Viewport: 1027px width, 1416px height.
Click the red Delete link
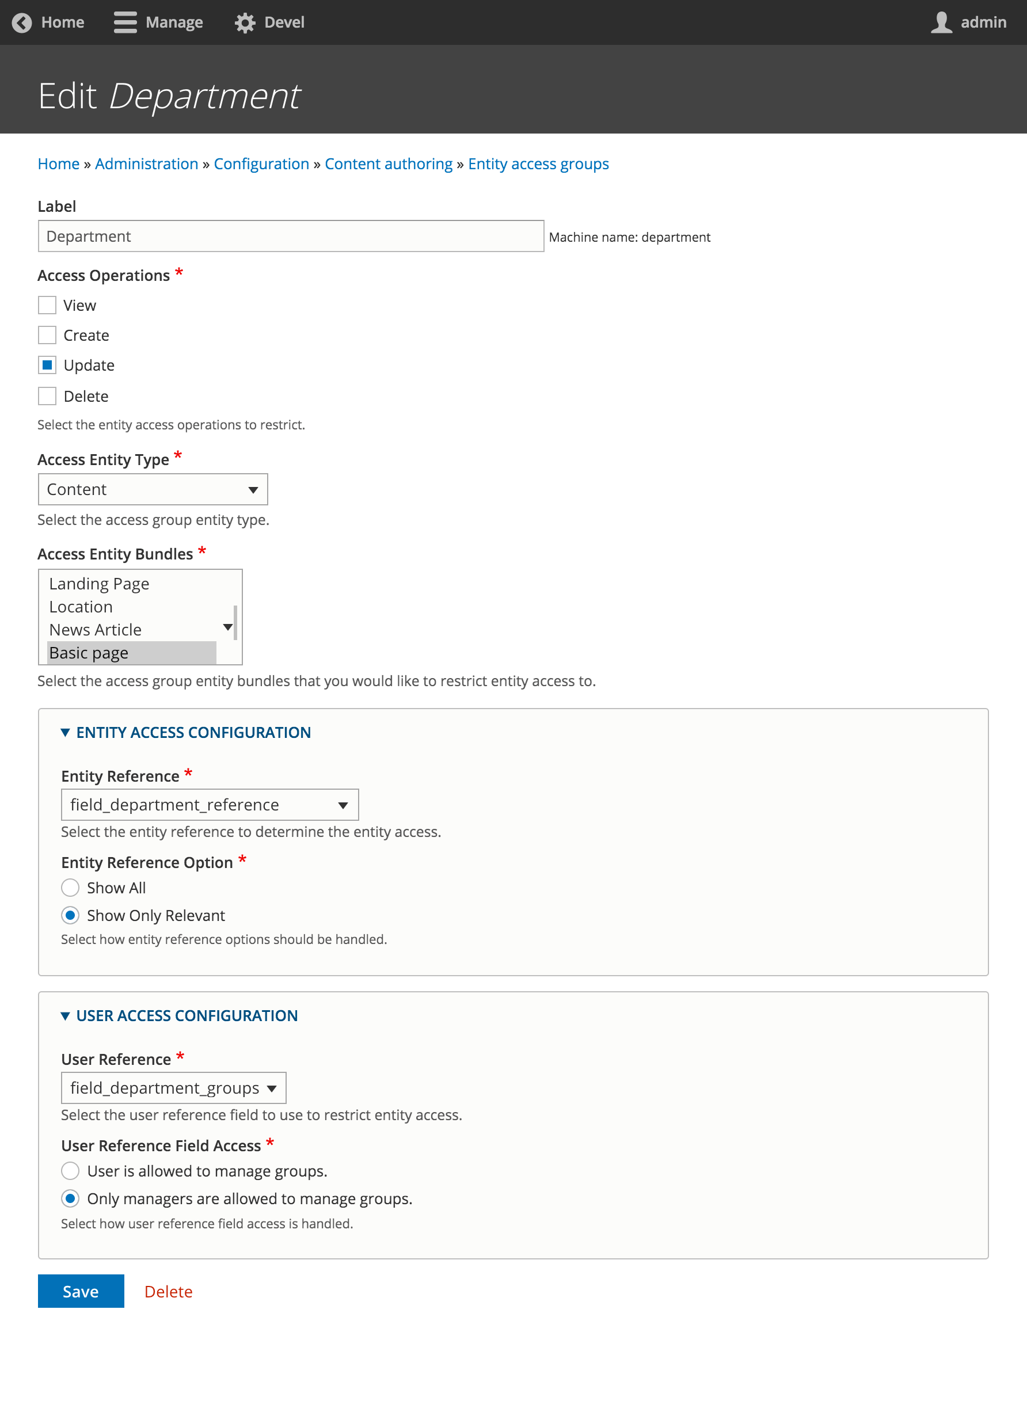click(169, 1291)
